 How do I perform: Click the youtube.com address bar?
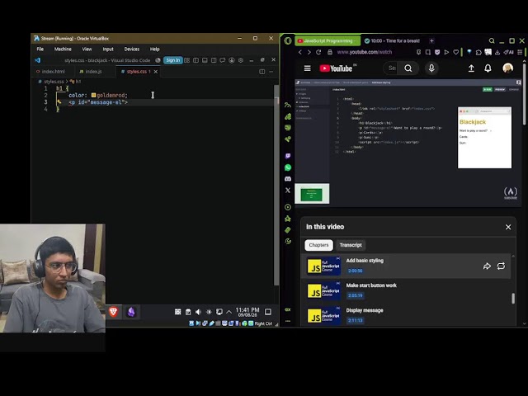point(365,52)
